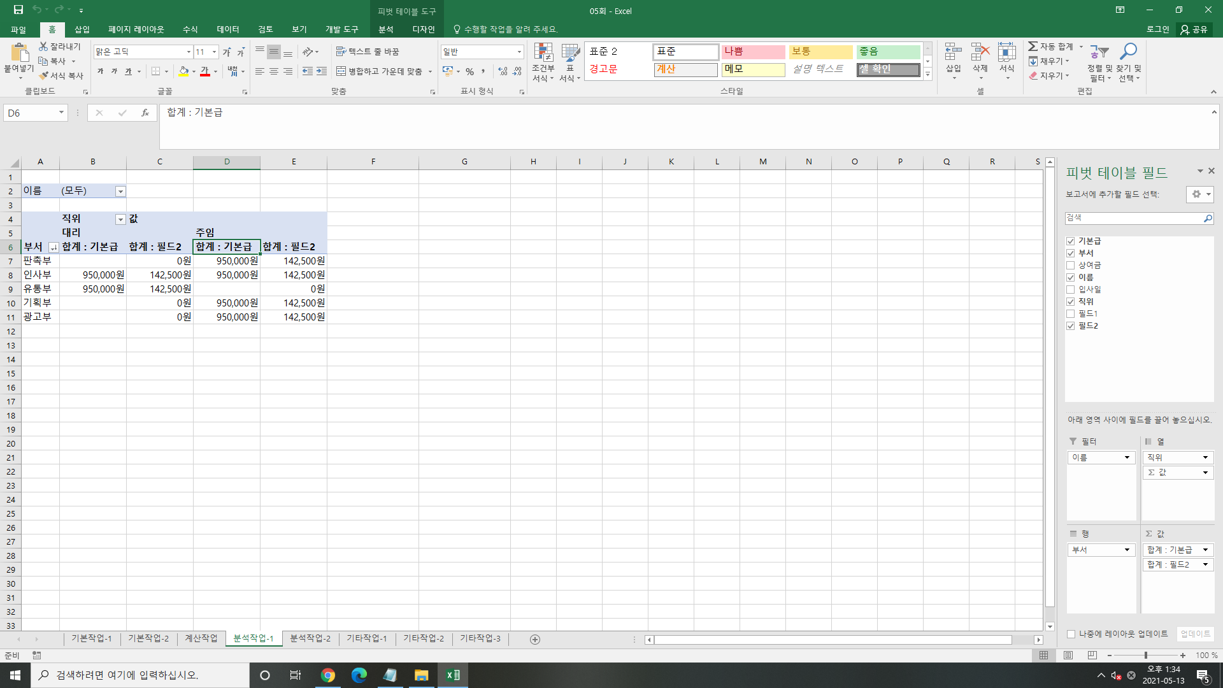This screenshot has height=688, width=1223.
Task: Toggle the defer layout update (나중에 레이아웃 업데이트) checkbox
Action: click(x=1071, y=634)
